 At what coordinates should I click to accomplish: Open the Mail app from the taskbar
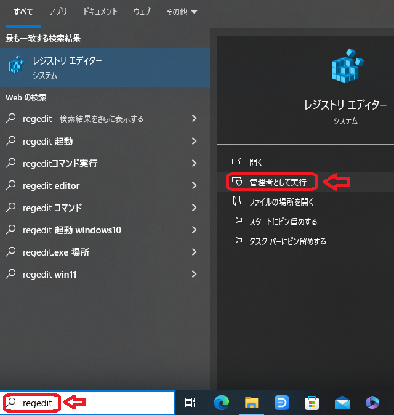(342, 403)
